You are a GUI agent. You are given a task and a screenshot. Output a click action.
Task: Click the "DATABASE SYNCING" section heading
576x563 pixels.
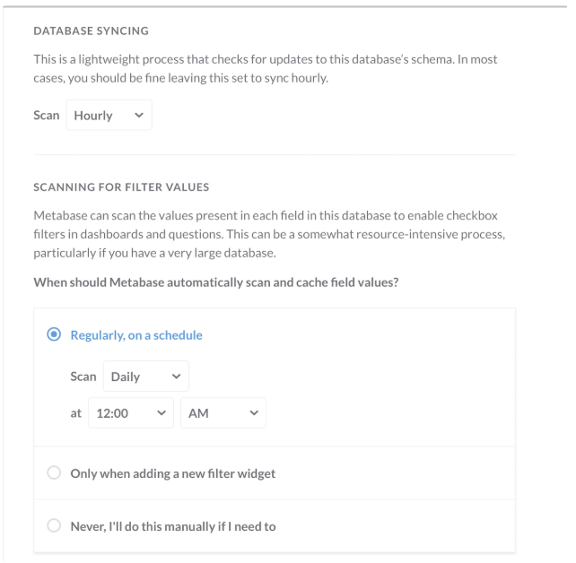[x=91, y=31]
